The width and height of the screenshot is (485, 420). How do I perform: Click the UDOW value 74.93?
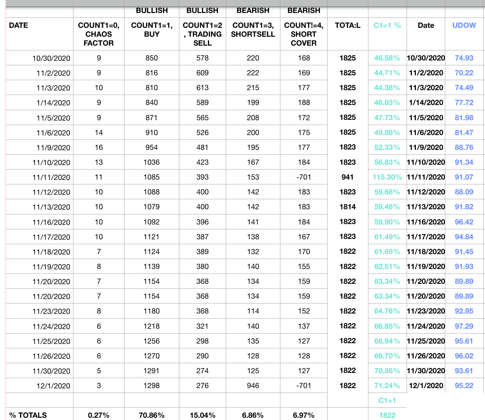[x=464, y=58]
